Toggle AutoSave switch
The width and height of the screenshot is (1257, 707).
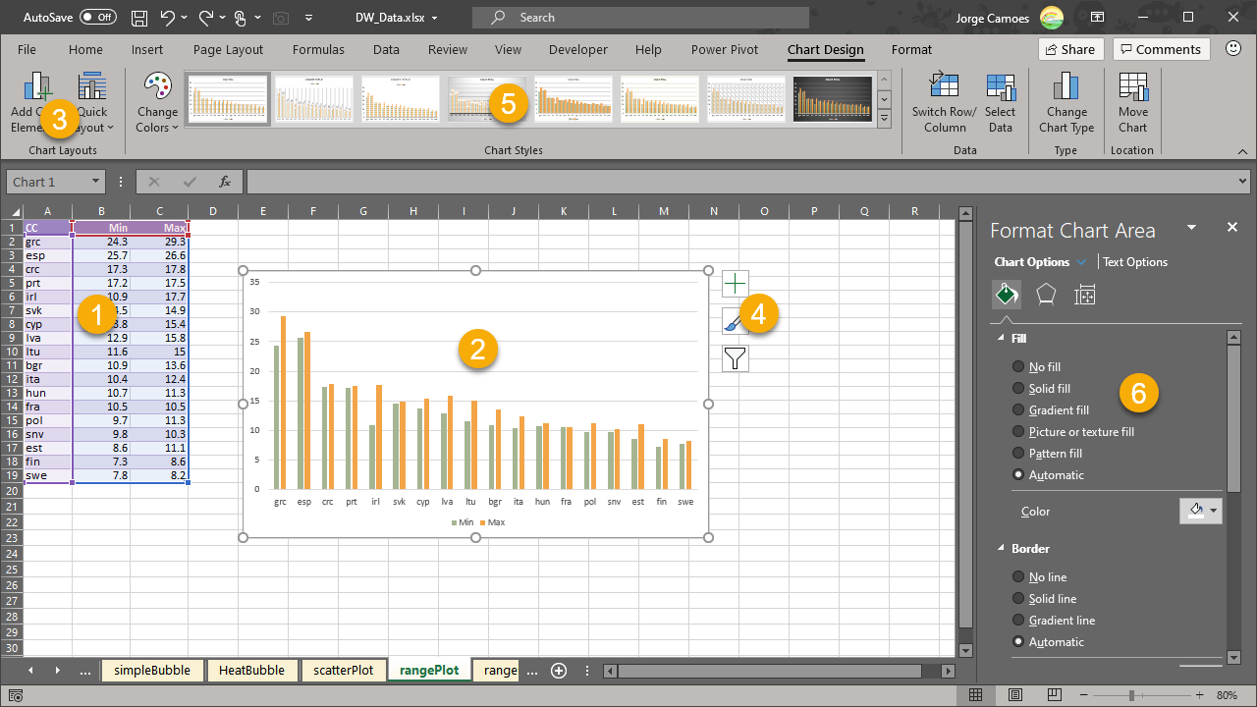[97, 18]
